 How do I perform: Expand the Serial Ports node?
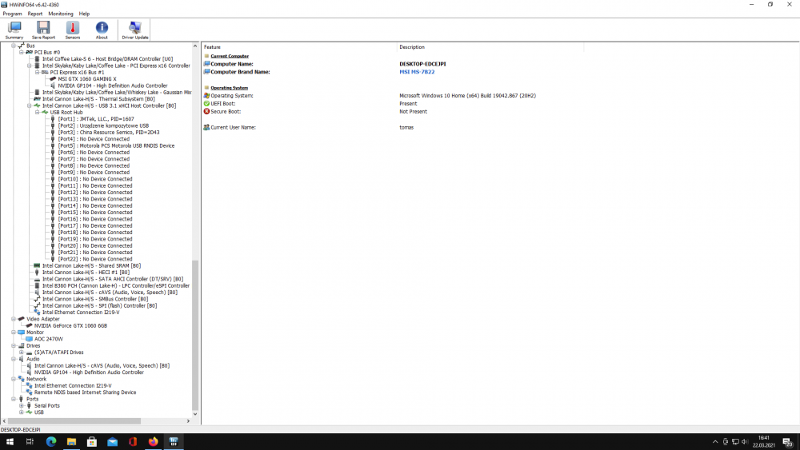22,405
